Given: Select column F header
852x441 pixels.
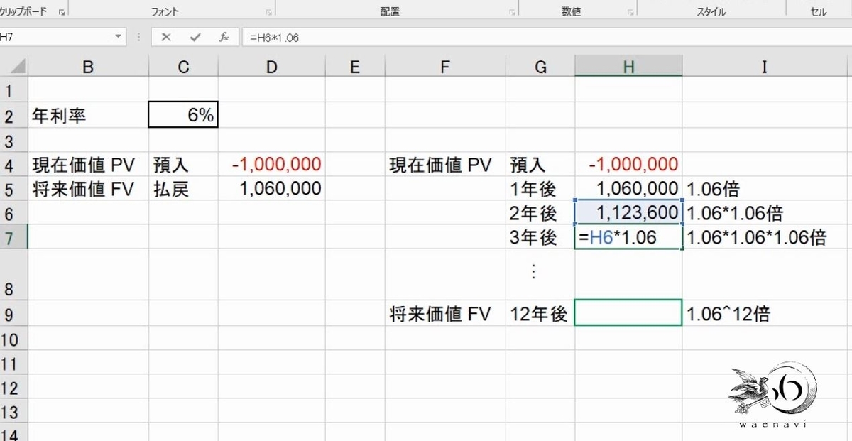Looking at the screenshot, I should [x=445, y=67].
